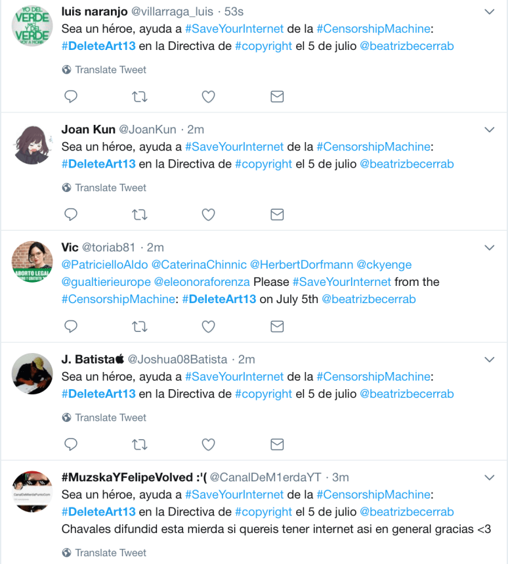Reply to luis naranjo's tweet

[71, 97]
